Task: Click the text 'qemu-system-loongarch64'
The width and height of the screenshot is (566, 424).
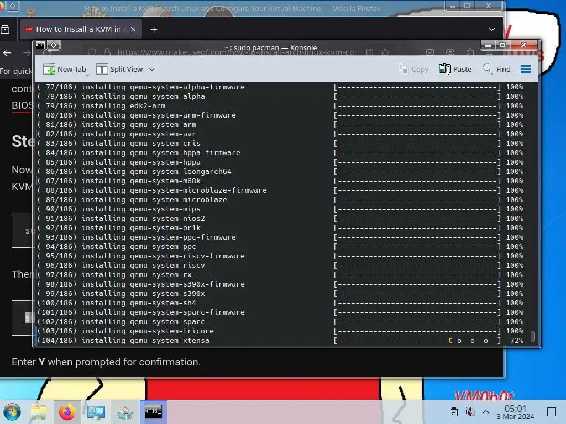Action: click(181, 171)
